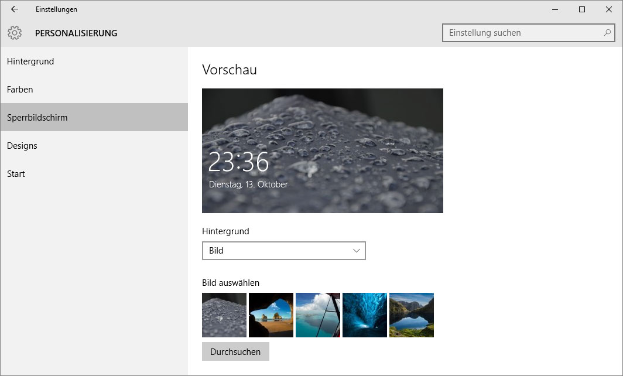Choose the mountain lake thumbnail
The height and width of the screenshot is (376, 623).
tap(412, 315)
